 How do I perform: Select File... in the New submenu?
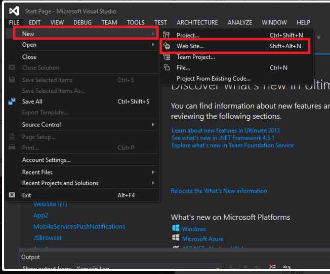[x=237, y=67]
